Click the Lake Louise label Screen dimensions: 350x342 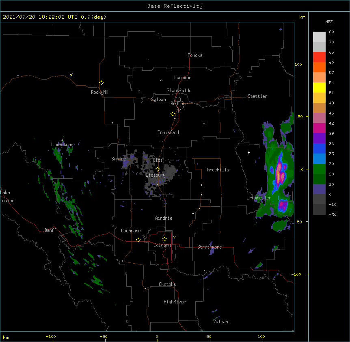click(7, 197)
